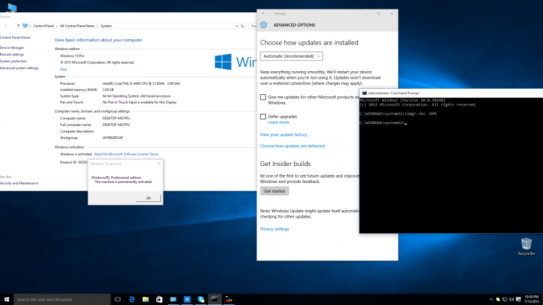
Task: Click the Next link under Windows edition
Action: pos(63,70)
